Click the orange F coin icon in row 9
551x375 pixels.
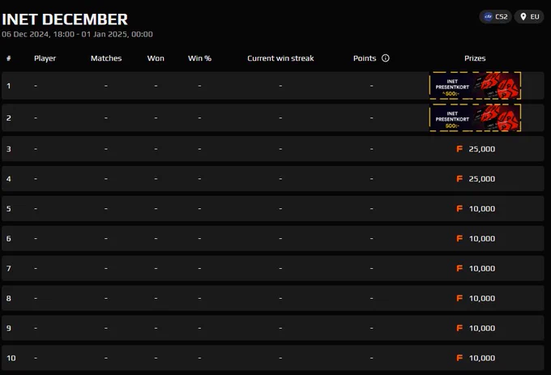pyautogui.click(x=459, y=328)
